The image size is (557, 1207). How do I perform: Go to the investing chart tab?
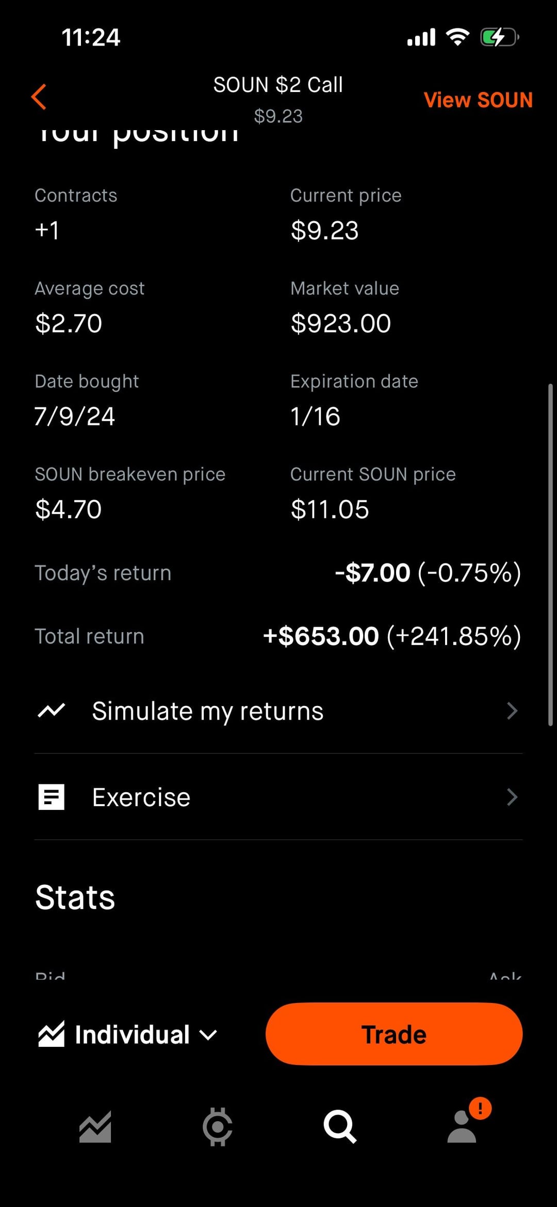coord(95,1126)
